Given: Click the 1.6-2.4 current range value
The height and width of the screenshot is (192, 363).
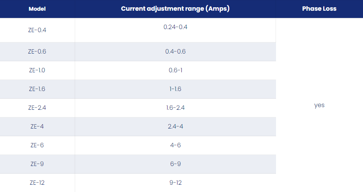Looking at the screenshot, I should pos(175,108).
